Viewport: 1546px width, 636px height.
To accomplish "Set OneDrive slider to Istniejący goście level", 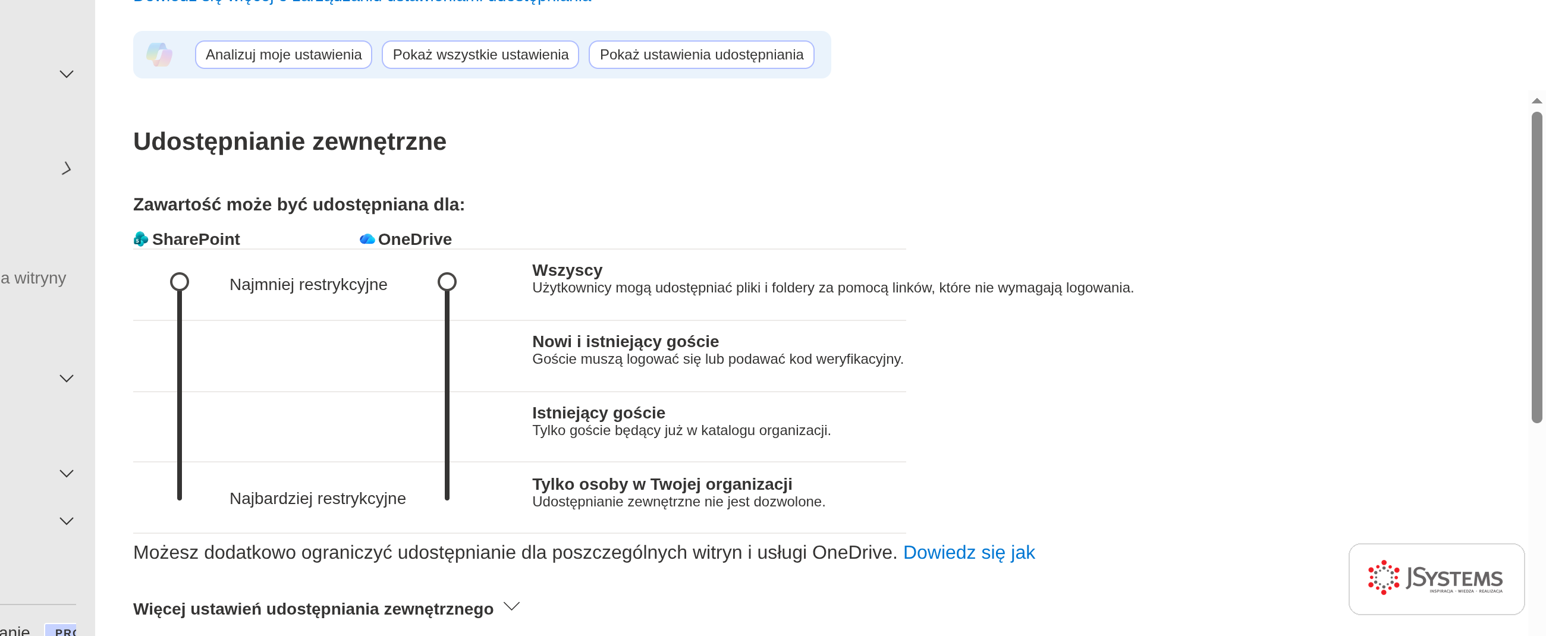I will click(x=447, y=427).
